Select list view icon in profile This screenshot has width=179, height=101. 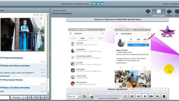[133, 68]
